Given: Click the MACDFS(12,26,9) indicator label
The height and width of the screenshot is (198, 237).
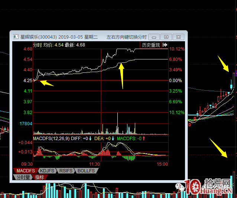Looking at the screenshot, I should click(x=51, y=139).
